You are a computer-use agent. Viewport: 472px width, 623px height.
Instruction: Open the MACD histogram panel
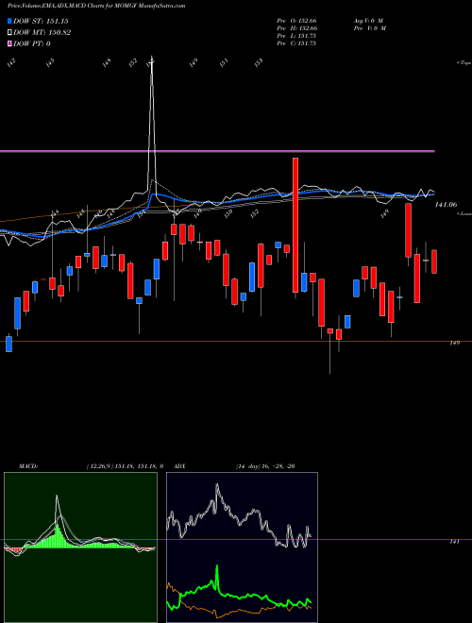click(80, 547)
